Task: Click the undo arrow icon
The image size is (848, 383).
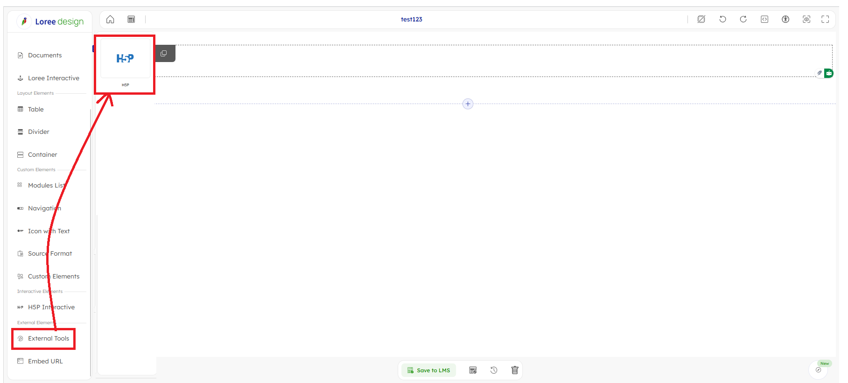Action: coord(722,19)
